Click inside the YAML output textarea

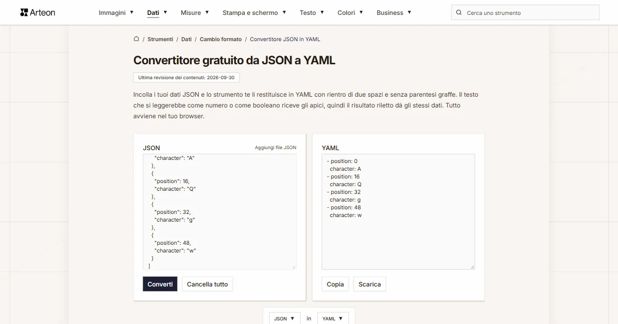(398, 211)
